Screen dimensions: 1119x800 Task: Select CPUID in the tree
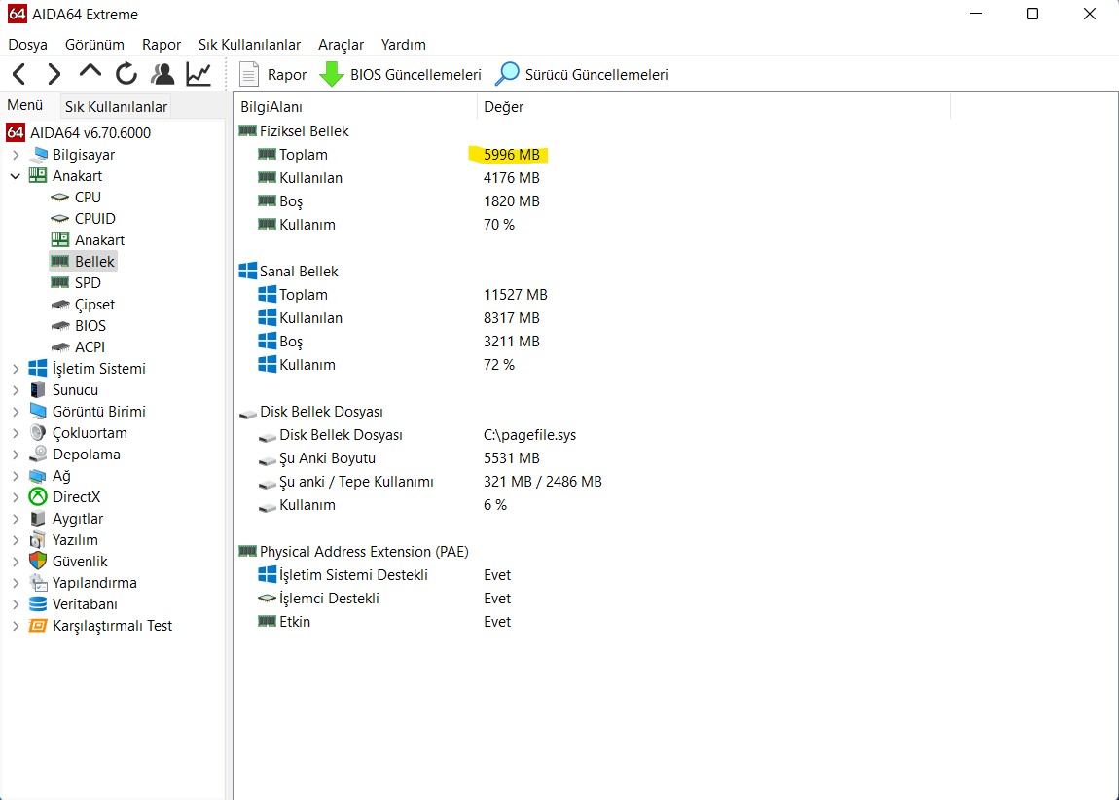coord(95,218)
